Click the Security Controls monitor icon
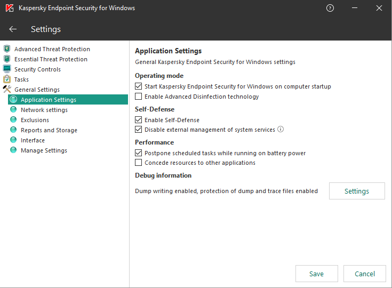This screenshot has height=288, width=392. point(7,69)
